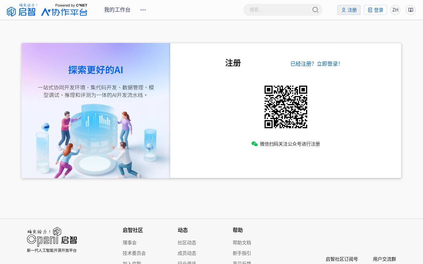Open the 成员动态 footer link
423x264 pixels.
click(187, 253)
